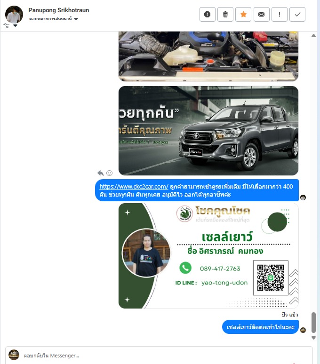
Task: Add emoji reaction to pickup image
Action: 109,173
